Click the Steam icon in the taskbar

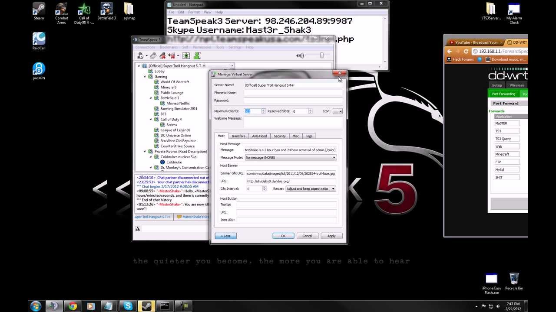(146, 306)
